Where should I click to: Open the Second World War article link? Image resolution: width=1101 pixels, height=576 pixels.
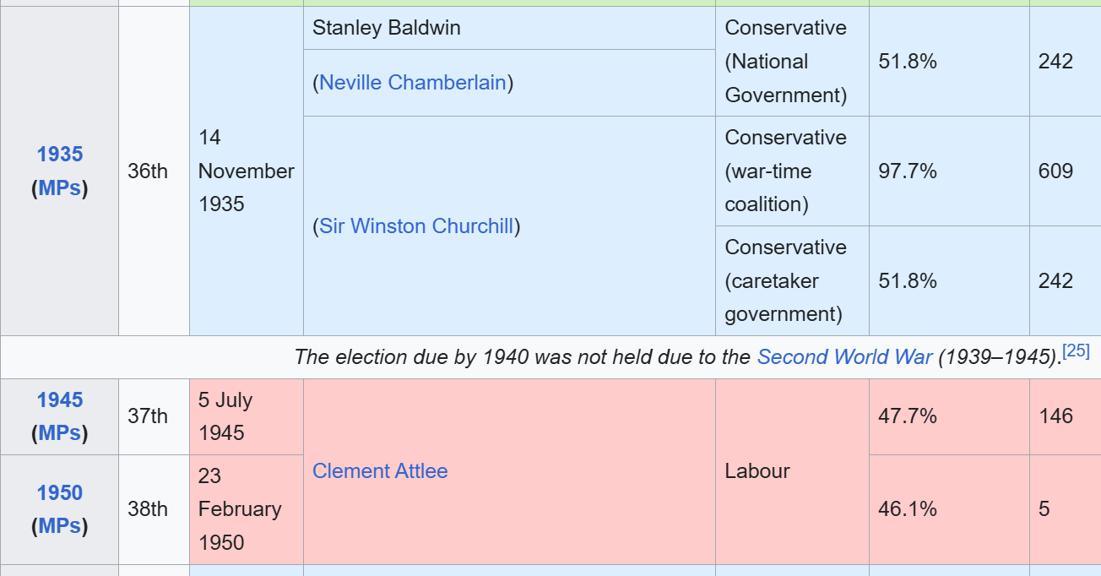tap(844, 357)
